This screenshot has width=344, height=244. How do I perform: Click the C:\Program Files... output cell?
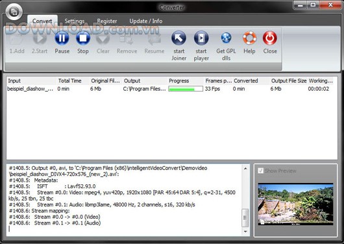(144, 89)
